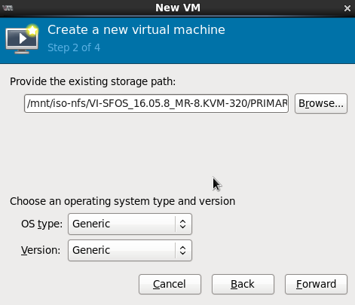Cancel the new VM wizard
The width and height of the screenshot is (355, 305).
(170, 284)
